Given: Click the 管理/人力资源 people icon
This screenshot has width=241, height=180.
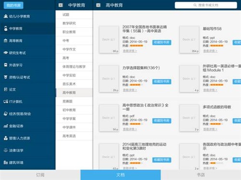Looking at the screenshot, I should coord(6,138).
